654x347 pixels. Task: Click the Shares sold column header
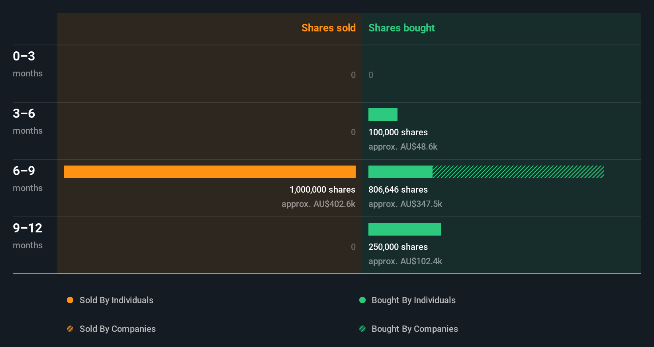pyautogui.click(x=329, y=28)
